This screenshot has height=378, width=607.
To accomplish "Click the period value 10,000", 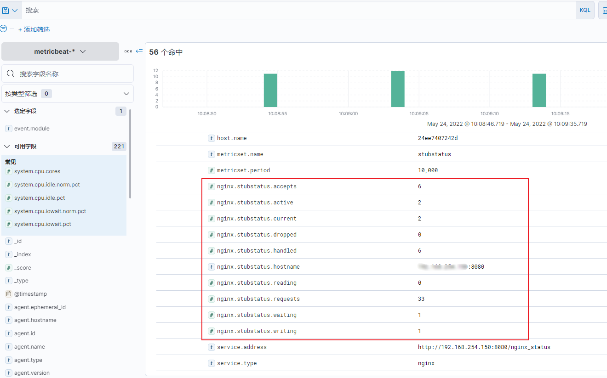I will [x=428, y=170].
